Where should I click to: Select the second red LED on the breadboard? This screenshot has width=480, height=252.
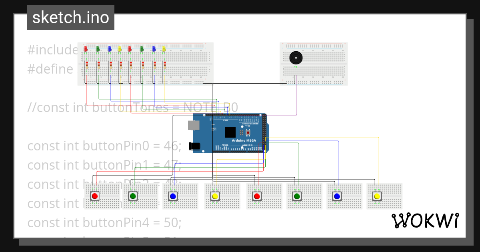pos(130,49)
